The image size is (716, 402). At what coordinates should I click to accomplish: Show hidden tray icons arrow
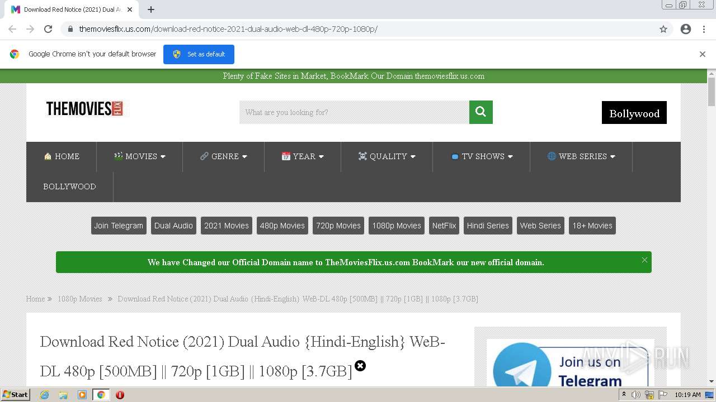[x=624, y=395]
